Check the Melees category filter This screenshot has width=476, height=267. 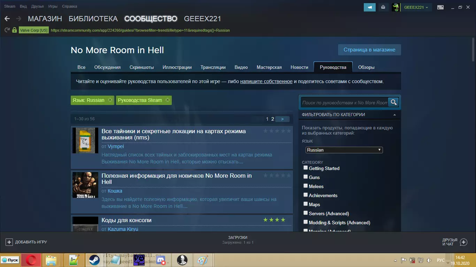tap(306, 186)
